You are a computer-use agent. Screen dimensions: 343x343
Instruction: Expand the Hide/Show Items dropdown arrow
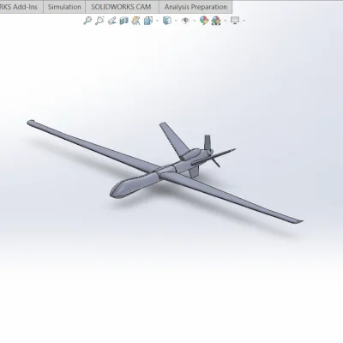(x=195, y=21)
